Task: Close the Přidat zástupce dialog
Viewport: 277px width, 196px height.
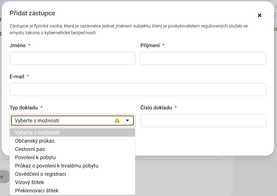Action: pyautogui.click(x=259, y=15)
